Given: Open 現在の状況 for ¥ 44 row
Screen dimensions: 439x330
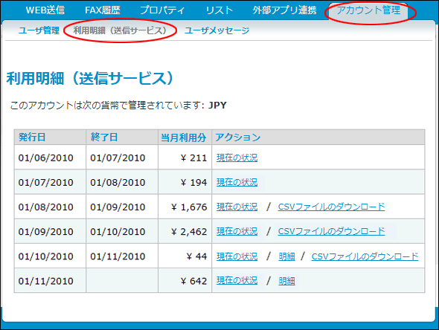Looking at the screenshot, I should (x=237, y=256).
